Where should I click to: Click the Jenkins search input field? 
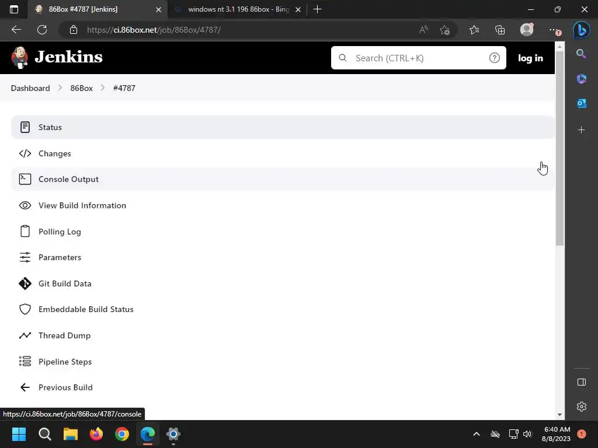(418, 58)
